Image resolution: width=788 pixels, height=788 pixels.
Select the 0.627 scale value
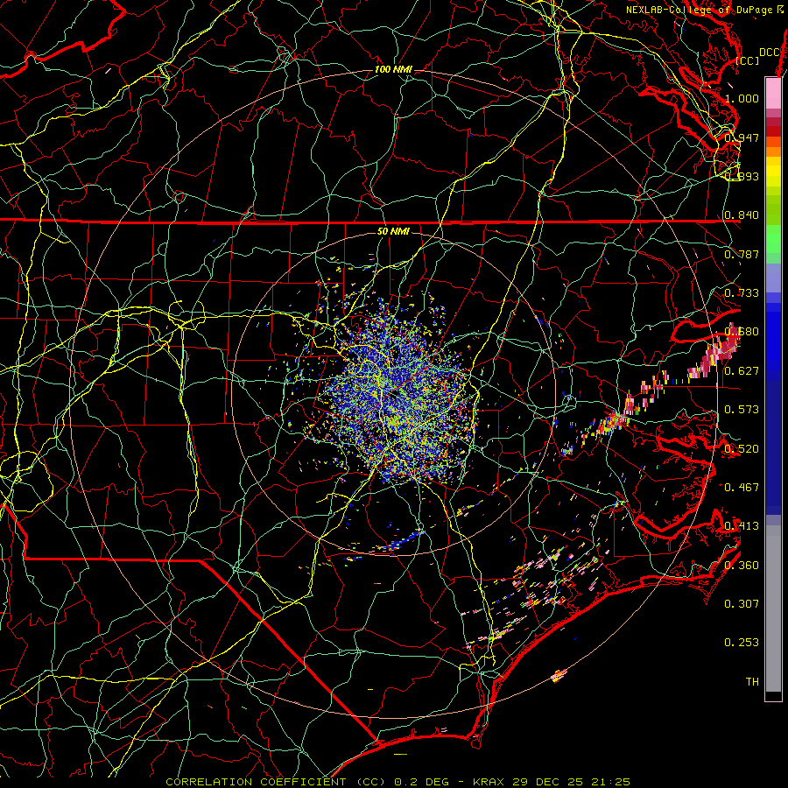pos(742,371)
